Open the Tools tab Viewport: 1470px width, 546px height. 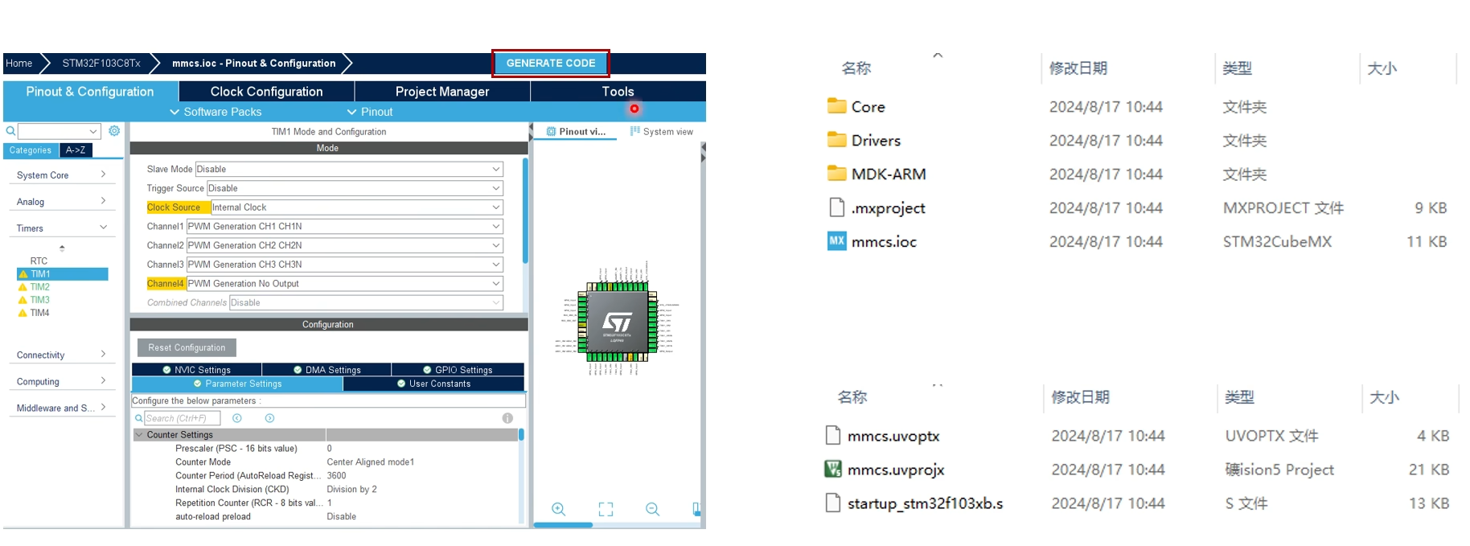[x=618, y=92]
